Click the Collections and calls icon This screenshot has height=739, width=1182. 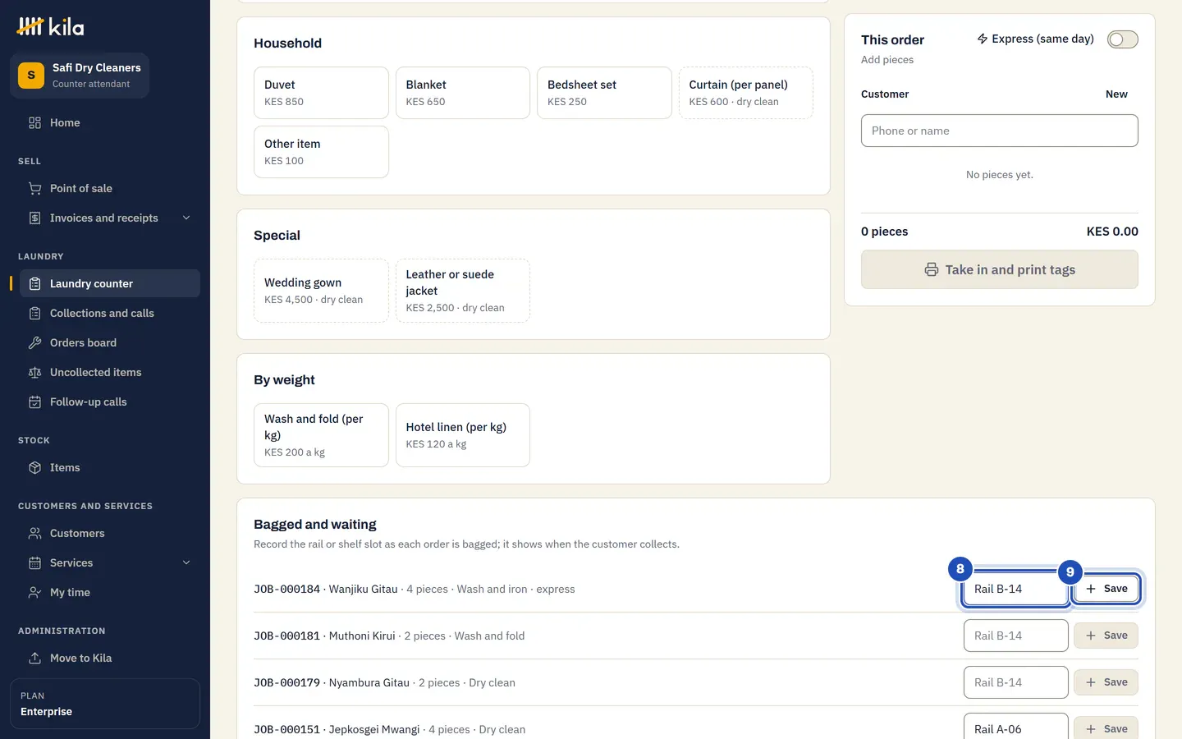(x=34, y=313)
